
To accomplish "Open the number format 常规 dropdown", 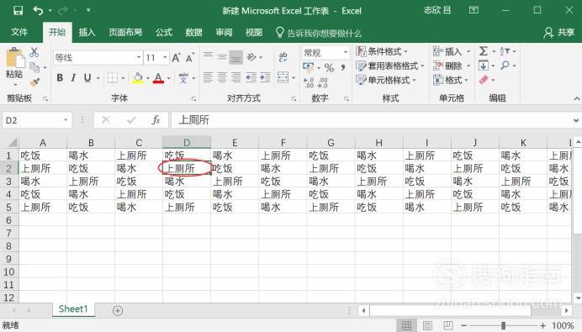I will click(346, 52).
